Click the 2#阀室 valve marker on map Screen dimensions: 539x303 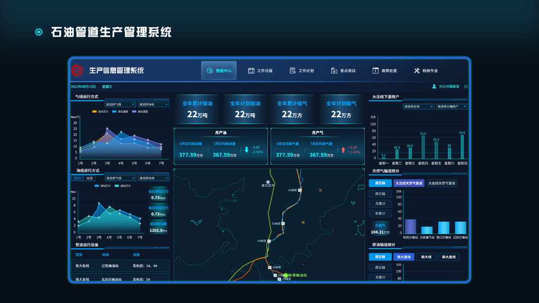[x=275, y=275]
